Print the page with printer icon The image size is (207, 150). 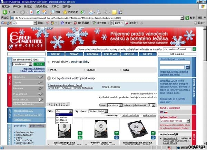[99, 12]
